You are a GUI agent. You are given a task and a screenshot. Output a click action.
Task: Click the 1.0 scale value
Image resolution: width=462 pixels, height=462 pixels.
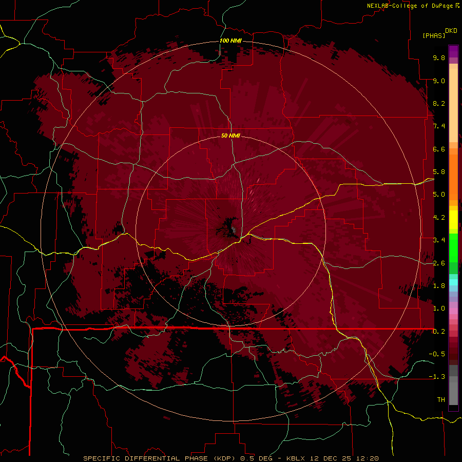[439, 309]
